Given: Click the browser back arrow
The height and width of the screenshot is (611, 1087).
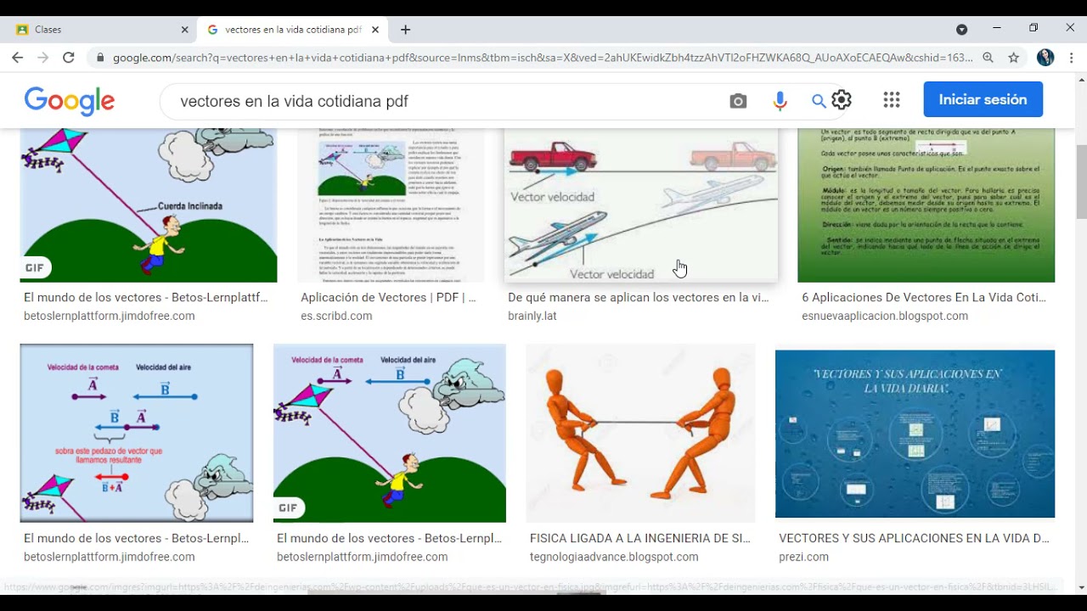Looking at the screenshot, I should pos(18,58).
